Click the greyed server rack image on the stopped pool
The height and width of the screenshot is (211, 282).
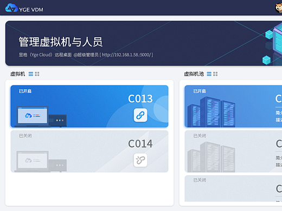(211, 157)
